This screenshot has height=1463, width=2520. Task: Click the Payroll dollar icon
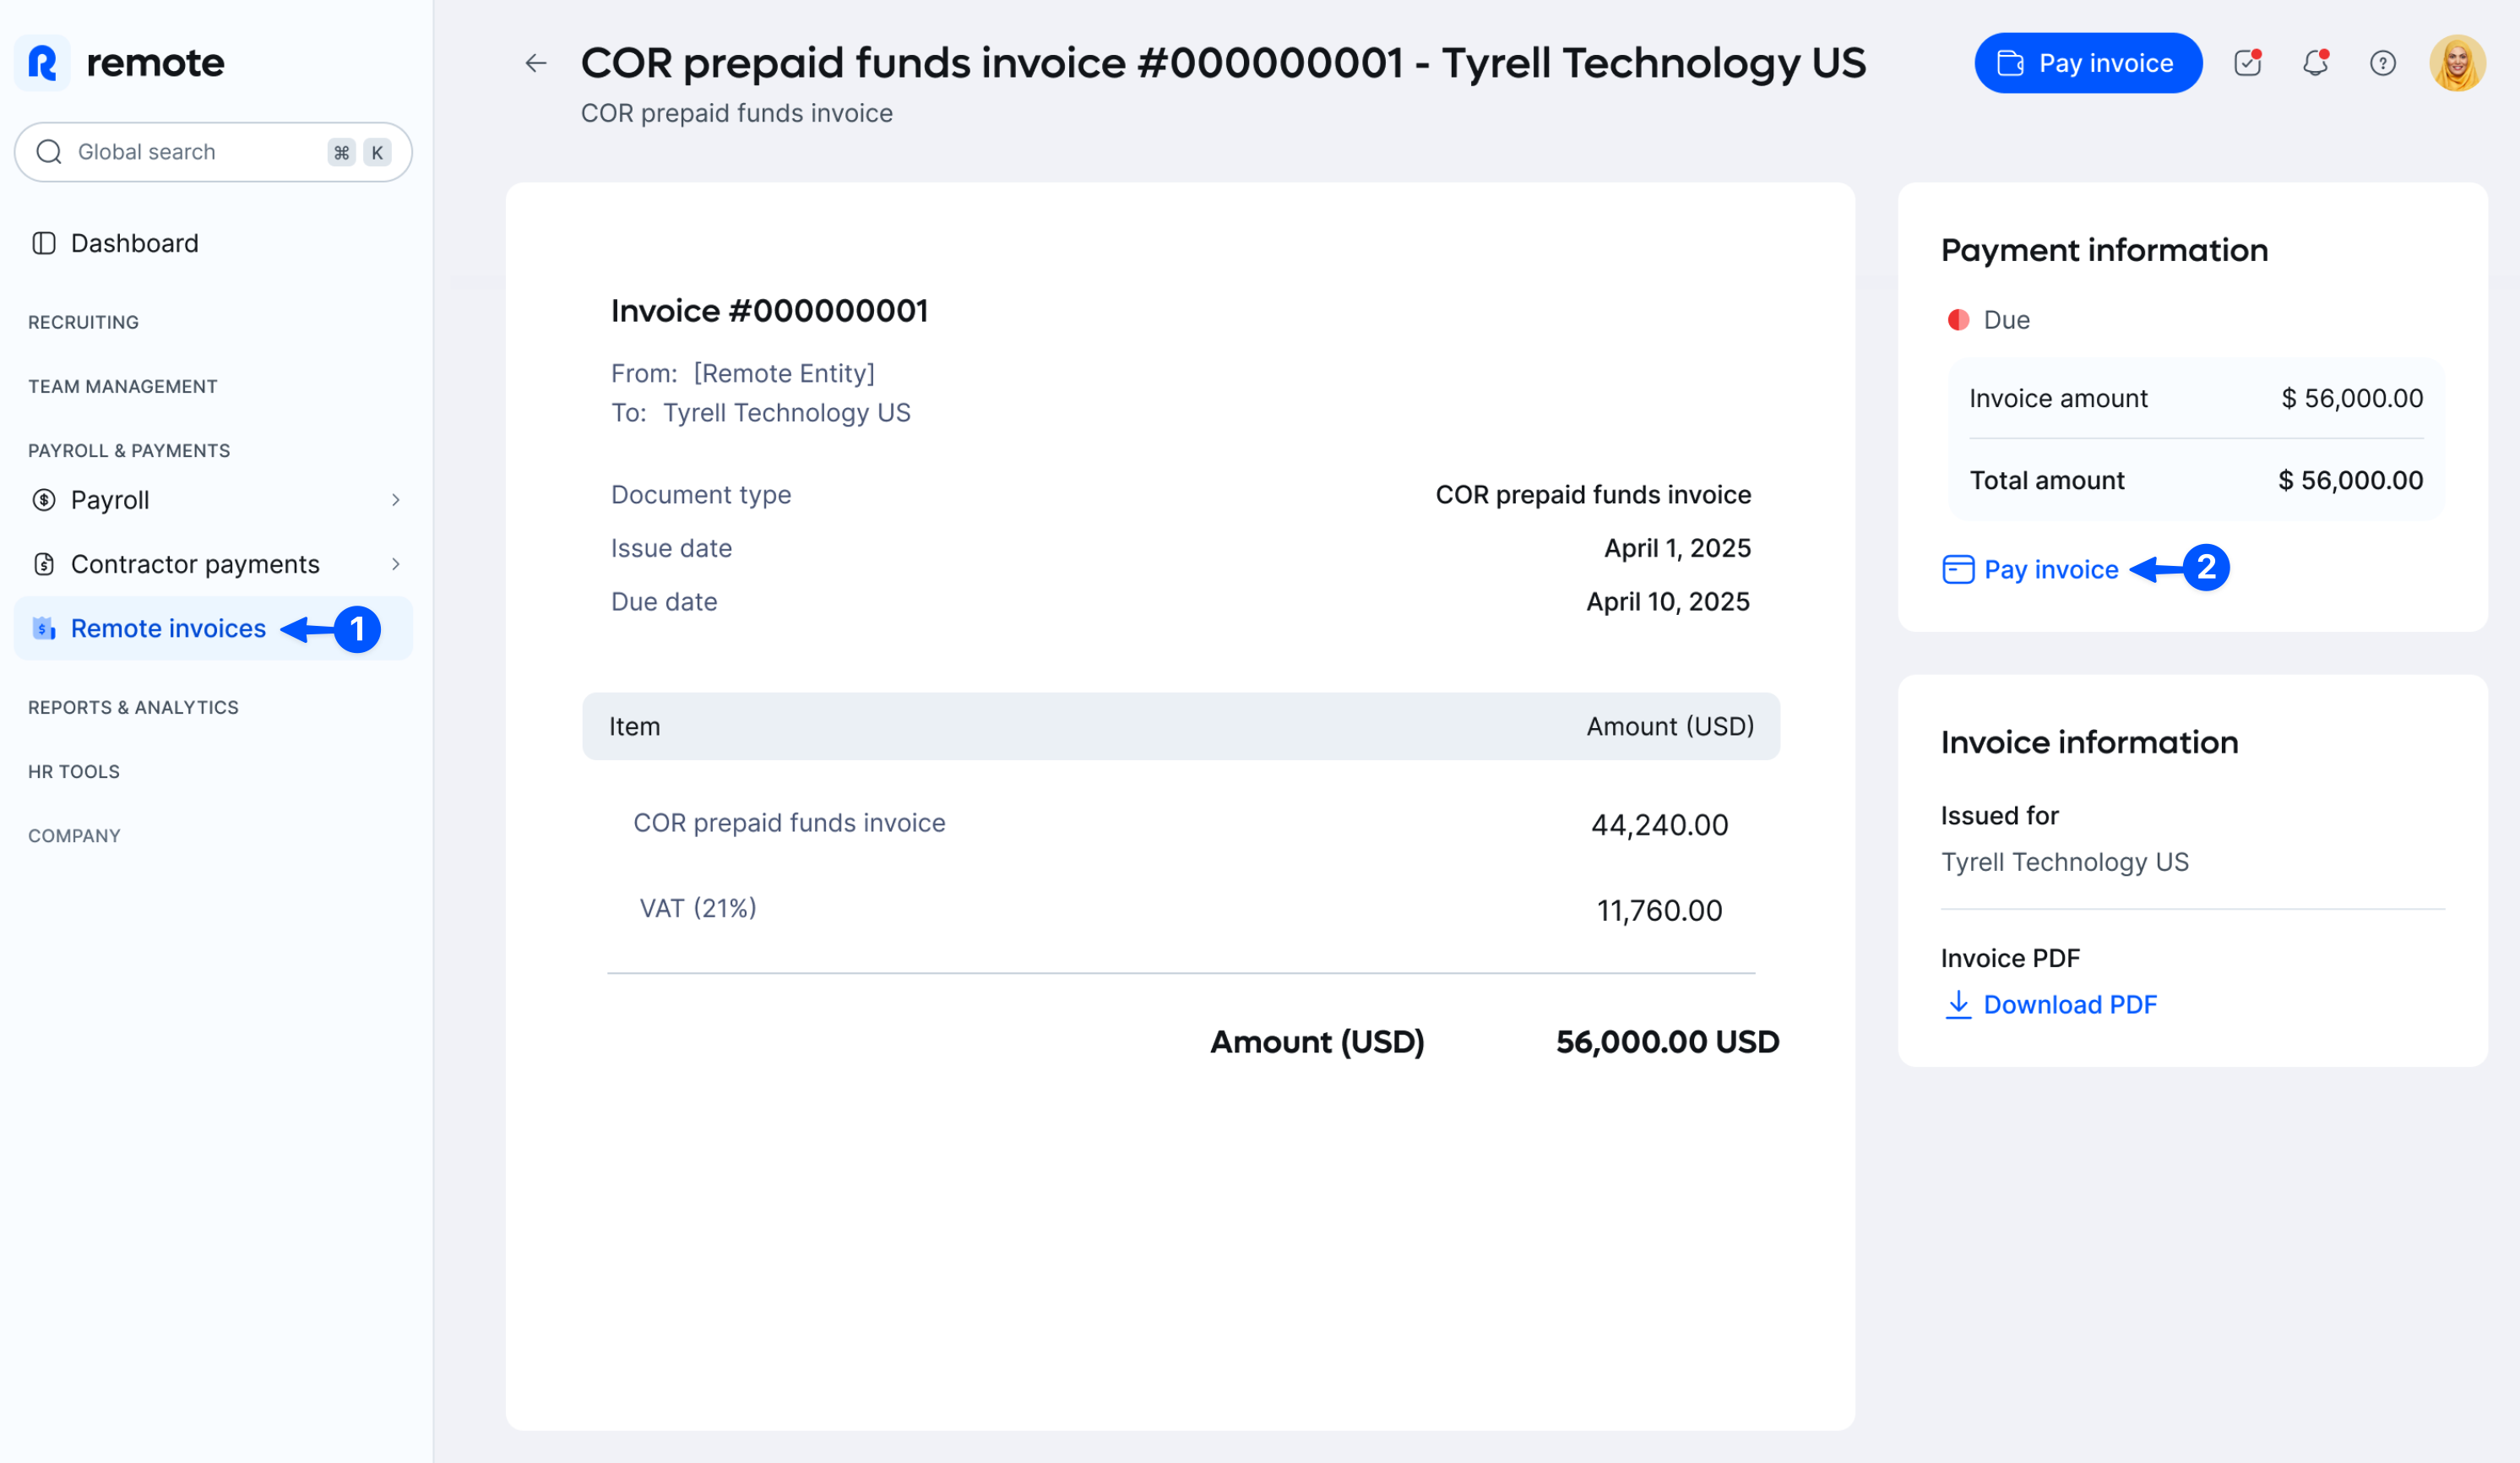44,500
